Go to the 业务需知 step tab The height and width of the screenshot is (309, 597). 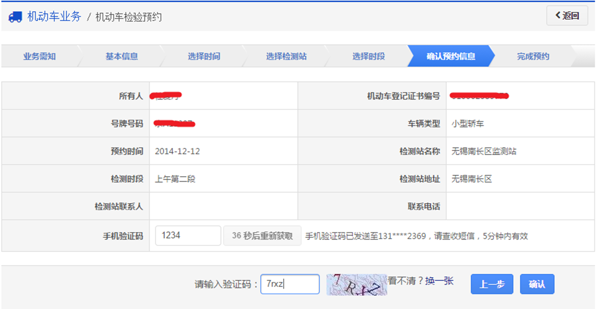[x=39, y=56]
